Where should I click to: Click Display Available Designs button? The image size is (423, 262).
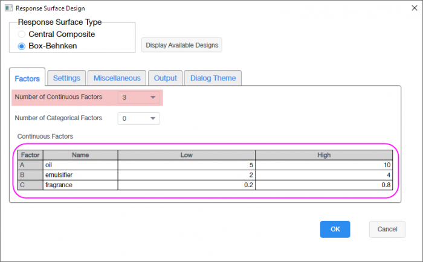tap(181, 45)
